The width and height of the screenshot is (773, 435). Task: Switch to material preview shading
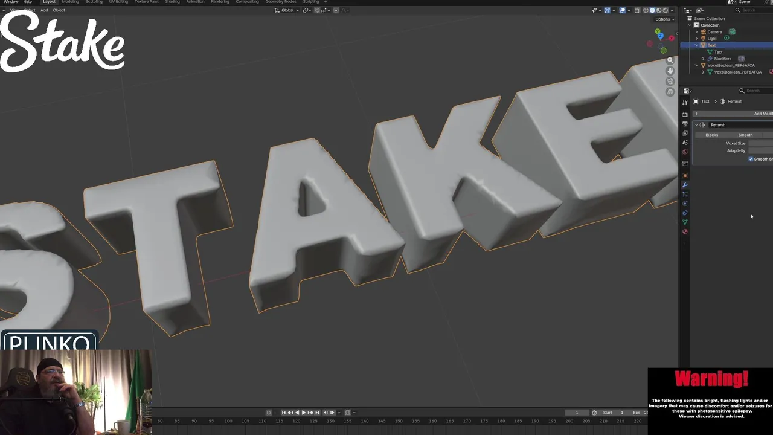click(659, 10)
